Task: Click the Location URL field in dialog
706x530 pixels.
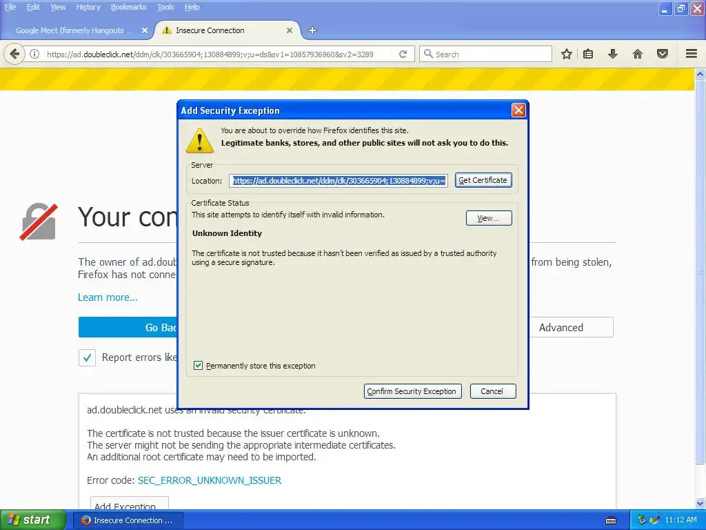Action: (338, 181)
